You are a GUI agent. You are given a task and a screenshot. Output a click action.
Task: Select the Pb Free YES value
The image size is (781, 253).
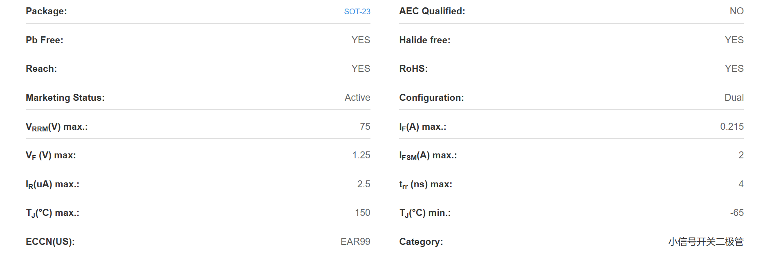tap(361, 40)
